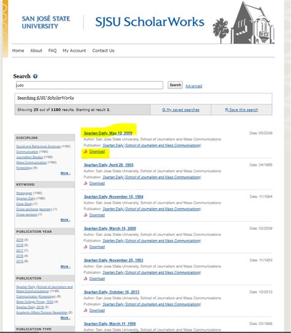Open My saved searches
This screenshot has width=291, height=333.
180,110
